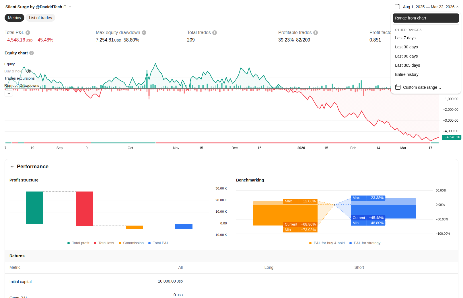Choose Range from chart option

click(426, 18)
